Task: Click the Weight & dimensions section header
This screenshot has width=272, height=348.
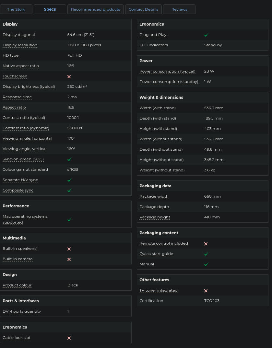Action: 161,97
